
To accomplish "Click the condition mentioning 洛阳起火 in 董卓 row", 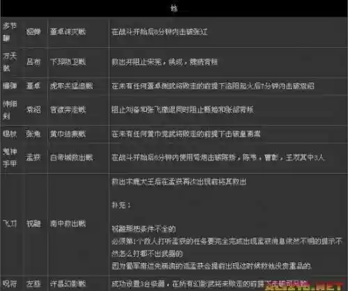I will (x=213, y=86).
